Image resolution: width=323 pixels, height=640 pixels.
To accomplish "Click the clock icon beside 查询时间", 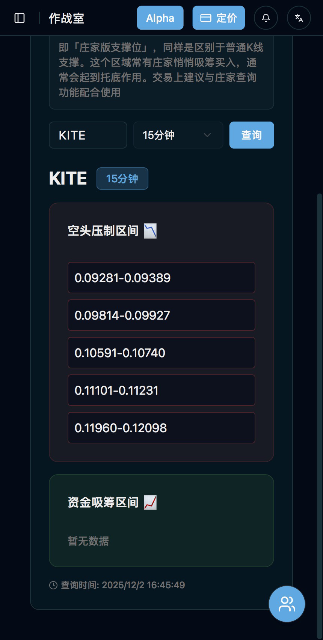I will click(x=53, y=585).
